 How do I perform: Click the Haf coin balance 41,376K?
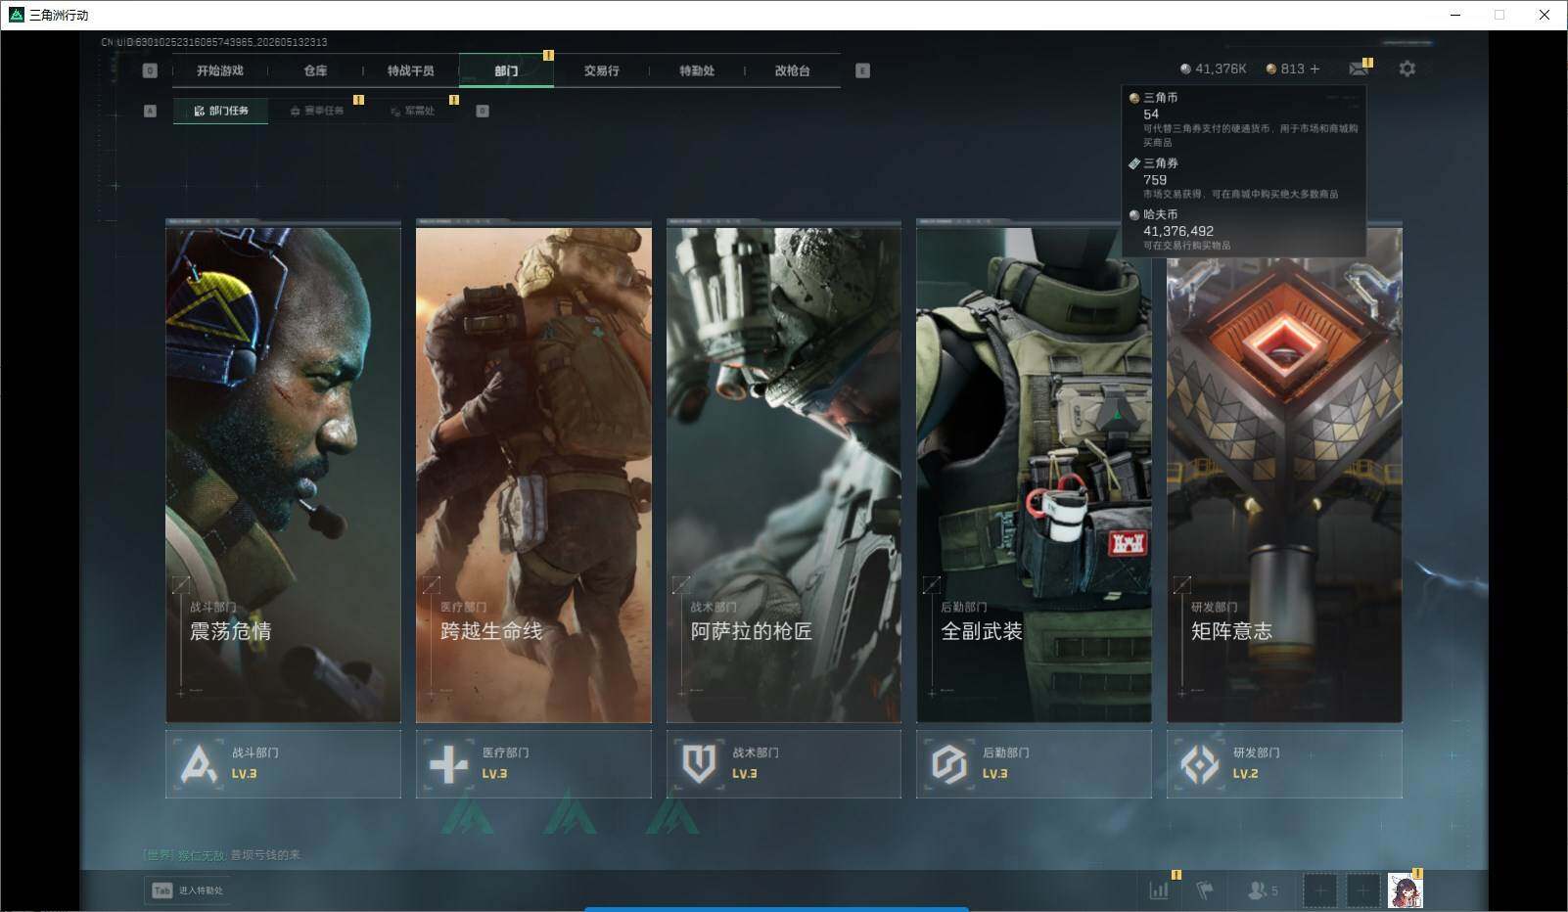click(x=1214, y=68)
